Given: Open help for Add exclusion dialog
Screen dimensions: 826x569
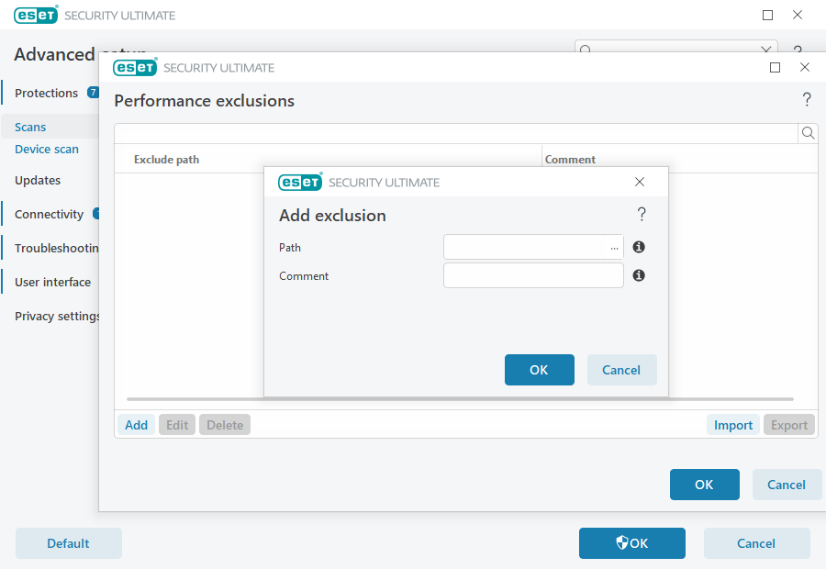Looking at the screenshot, I should pyautogui.click(x=642, y=215).
